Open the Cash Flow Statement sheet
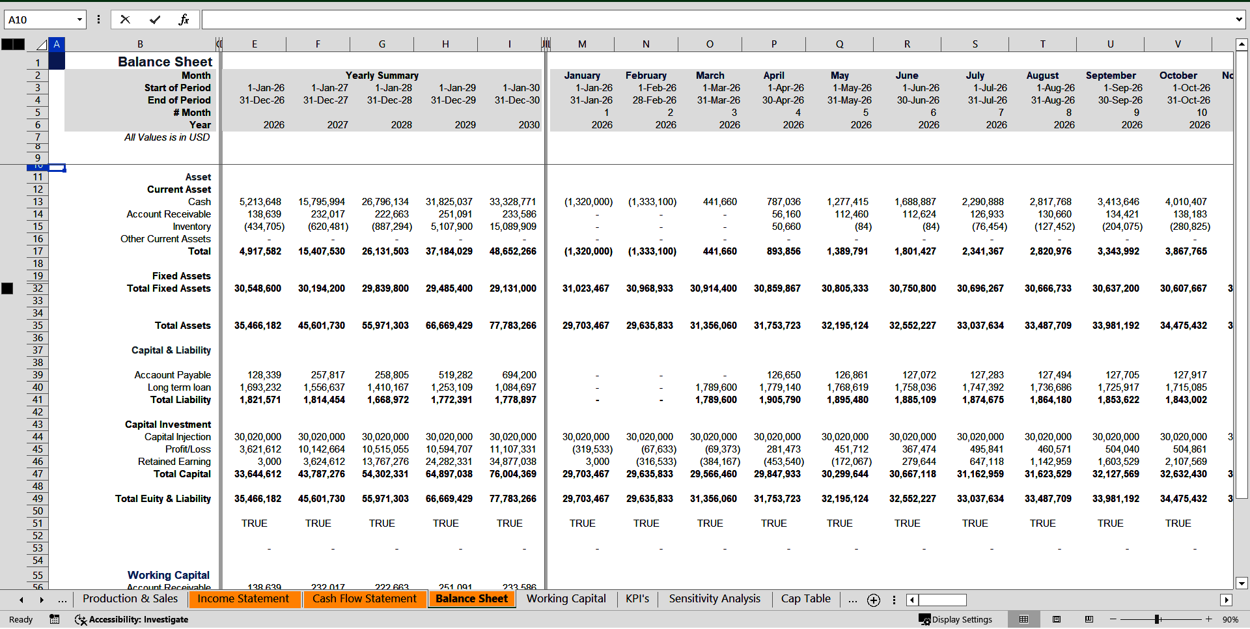This screenshot has width=1250, height=629. pos(364,599)
